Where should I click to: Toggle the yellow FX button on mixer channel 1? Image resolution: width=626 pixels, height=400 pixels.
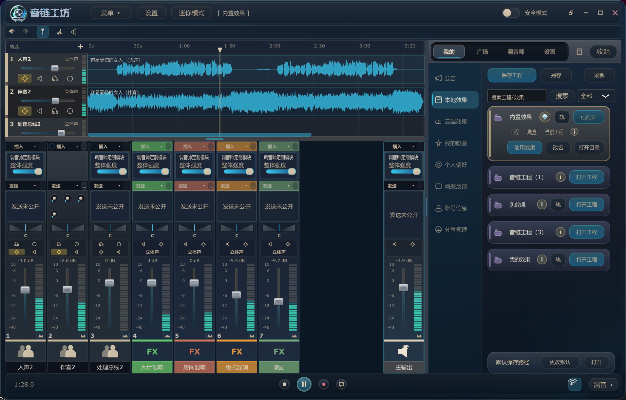point(17,252)
